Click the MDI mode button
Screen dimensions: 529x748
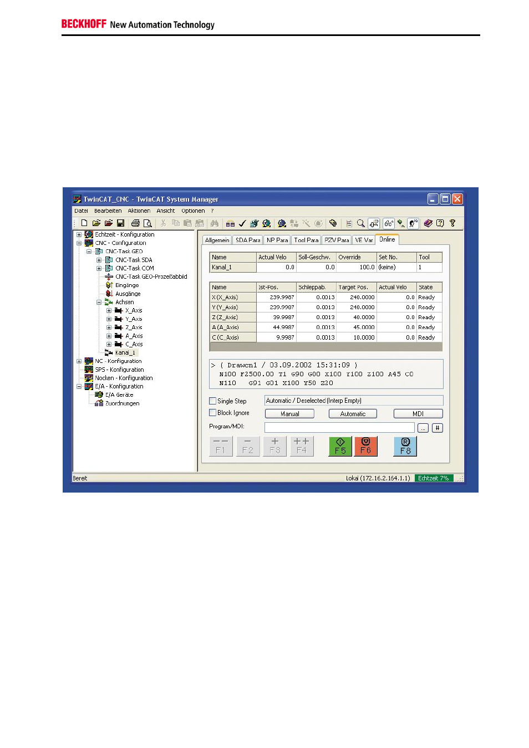[x=418, y=414]
